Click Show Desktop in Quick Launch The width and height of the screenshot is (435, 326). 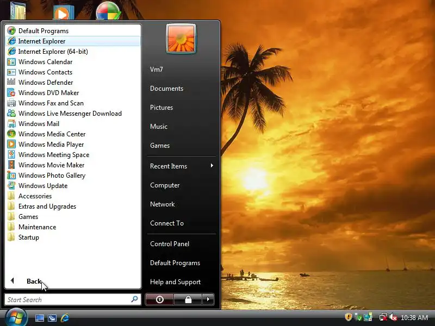point(39,318)
